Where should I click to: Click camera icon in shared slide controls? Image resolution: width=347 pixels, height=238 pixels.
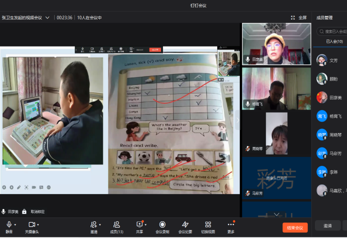coord(34,187)
